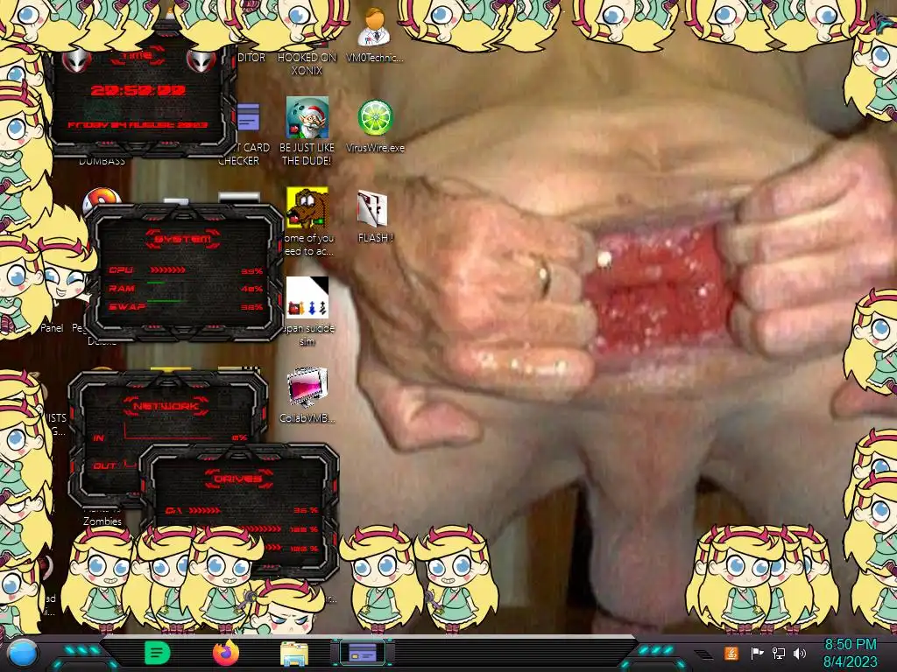Open File Explorer from the taskbar
Screen dimensions: 897x672
(x=294, y=653)
